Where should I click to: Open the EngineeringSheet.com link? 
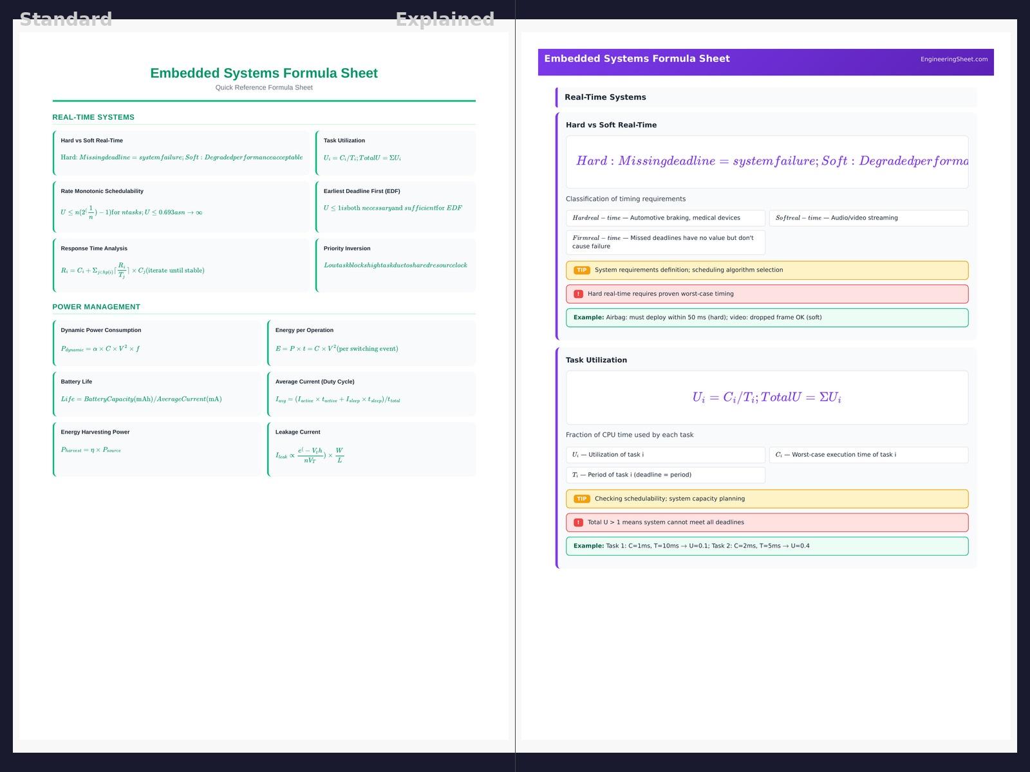tap(953, 59)
